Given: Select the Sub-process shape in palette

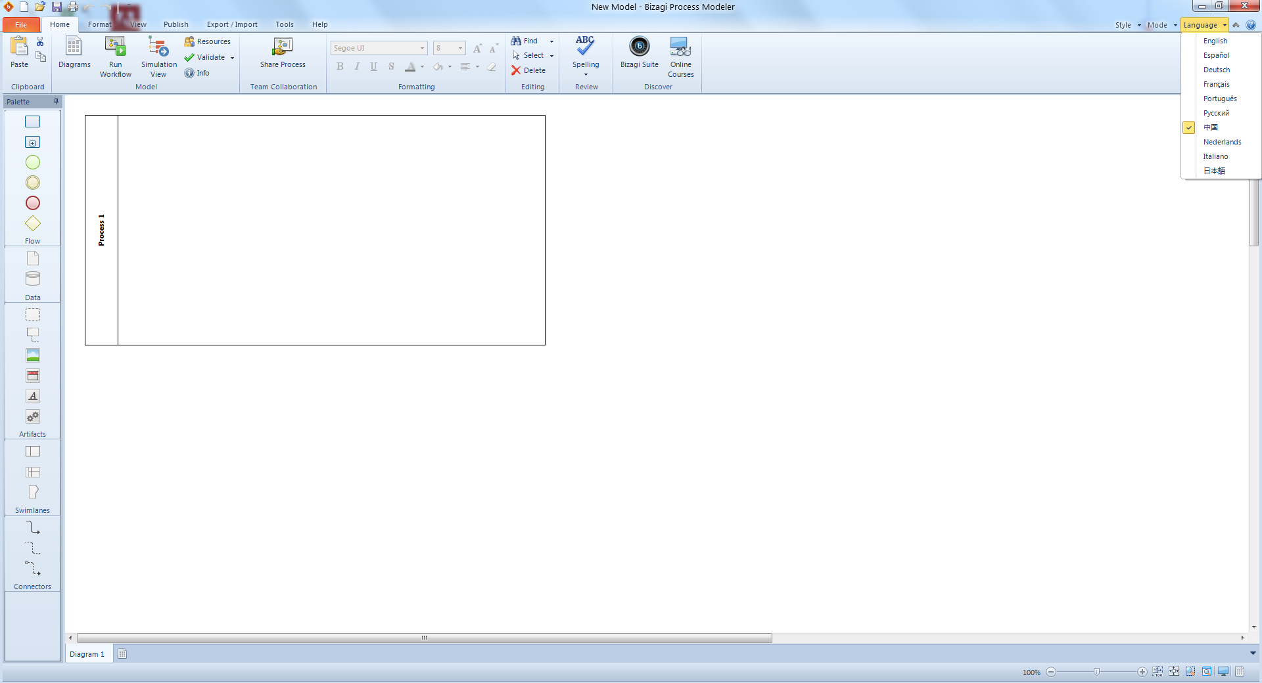Looking at the screenshot, I should pyautogui.click(x=32, y=142).
